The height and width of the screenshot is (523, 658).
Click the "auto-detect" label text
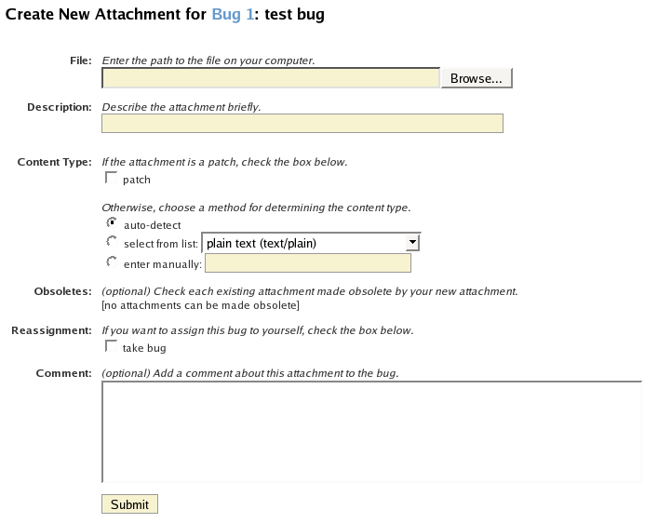(x=152, y=225)
